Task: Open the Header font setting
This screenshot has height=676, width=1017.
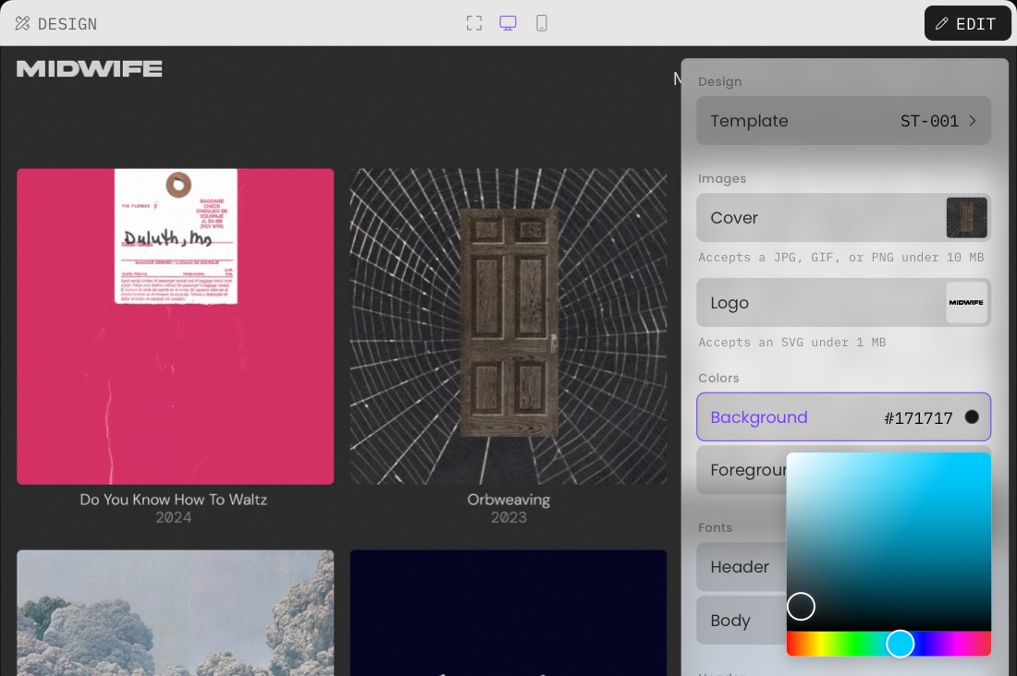Action: pos(741,566)
